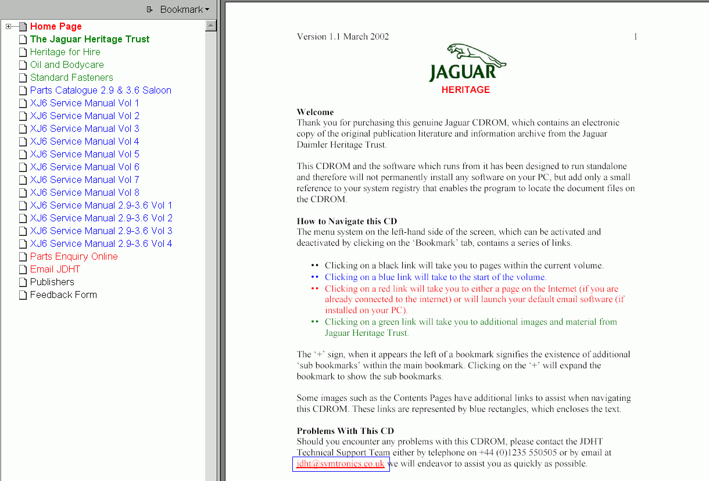Image resolution: width=709 pixels, height=481 pixels.
Task: Open XJ6 Service Manual Vol 6 bookmark
Action: (x=85, y=167)
